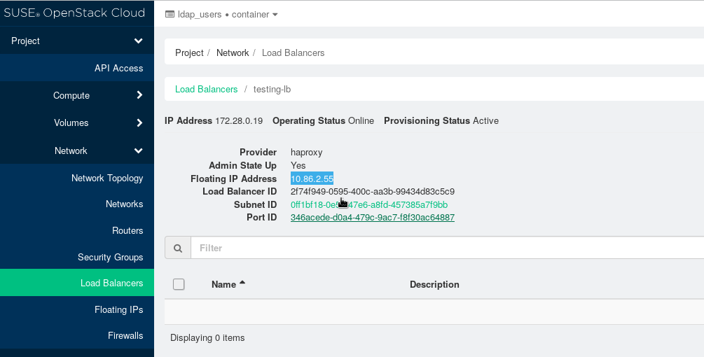Click the ldap_users project list icon
Screen dimensions: 704x357
[170, 14]
